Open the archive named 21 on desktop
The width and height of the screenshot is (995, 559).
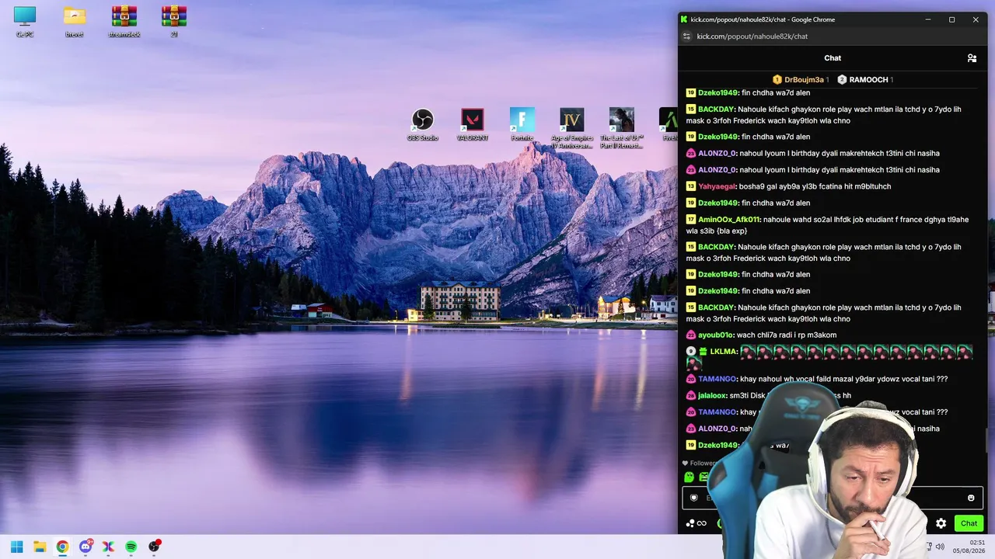(x=174, y=21)
